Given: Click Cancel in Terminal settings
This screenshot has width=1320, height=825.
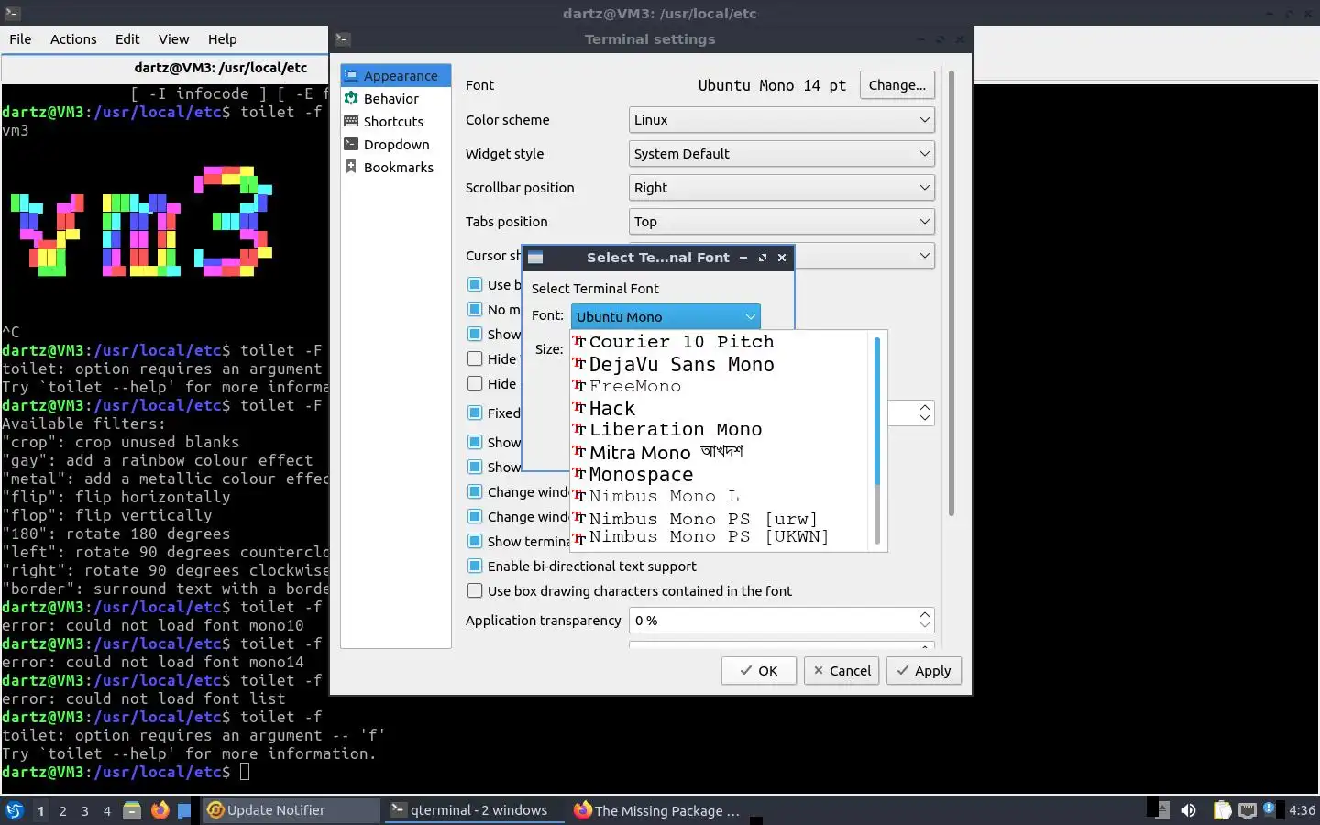Looking at the screenshot, I should (841, 671).
